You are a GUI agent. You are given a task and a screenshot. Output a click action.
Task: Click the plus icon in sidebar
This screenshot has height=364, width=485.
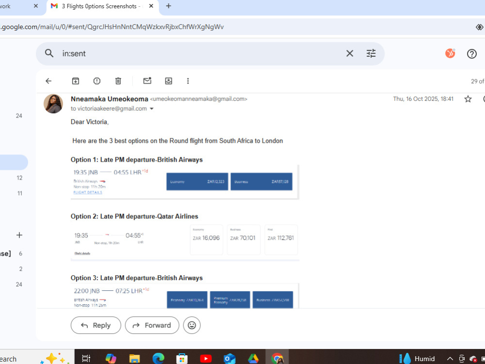19,235
